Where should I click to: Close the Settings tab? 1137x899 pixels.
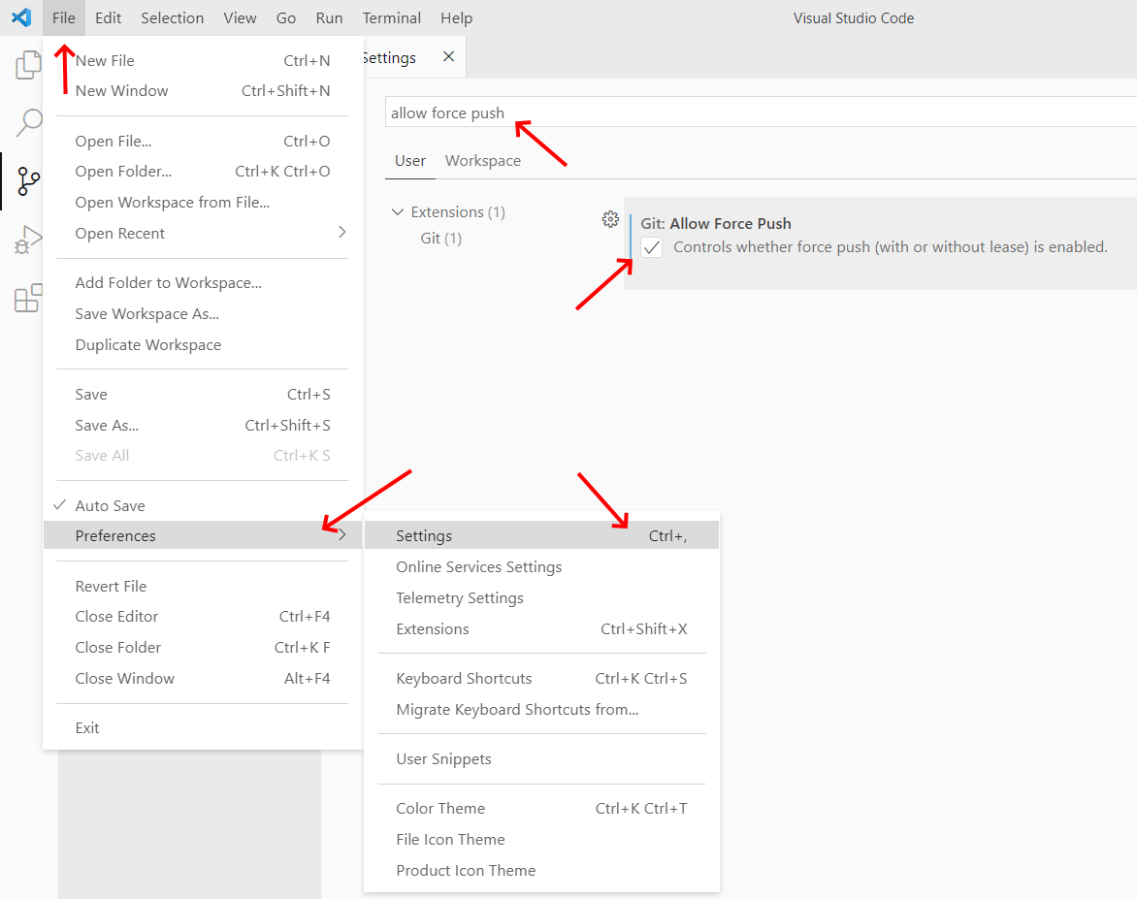(x=448, y=57)
